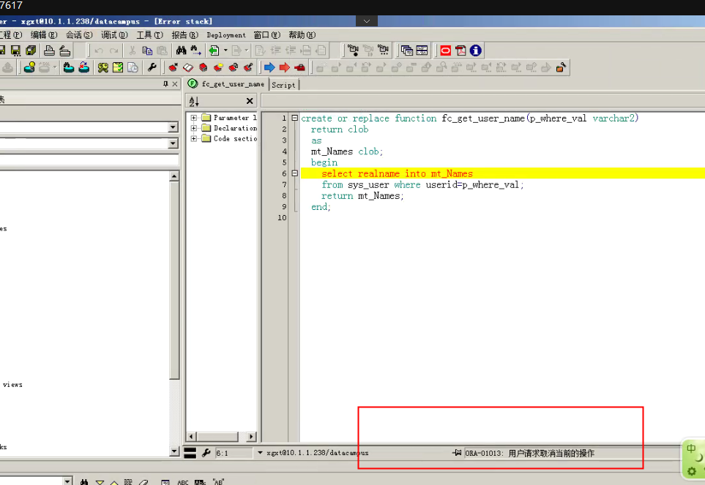Click the tree panel horizontal scrollbar right arrow
The height and width of the screenshot is (485, 705).
pos(251,437)
